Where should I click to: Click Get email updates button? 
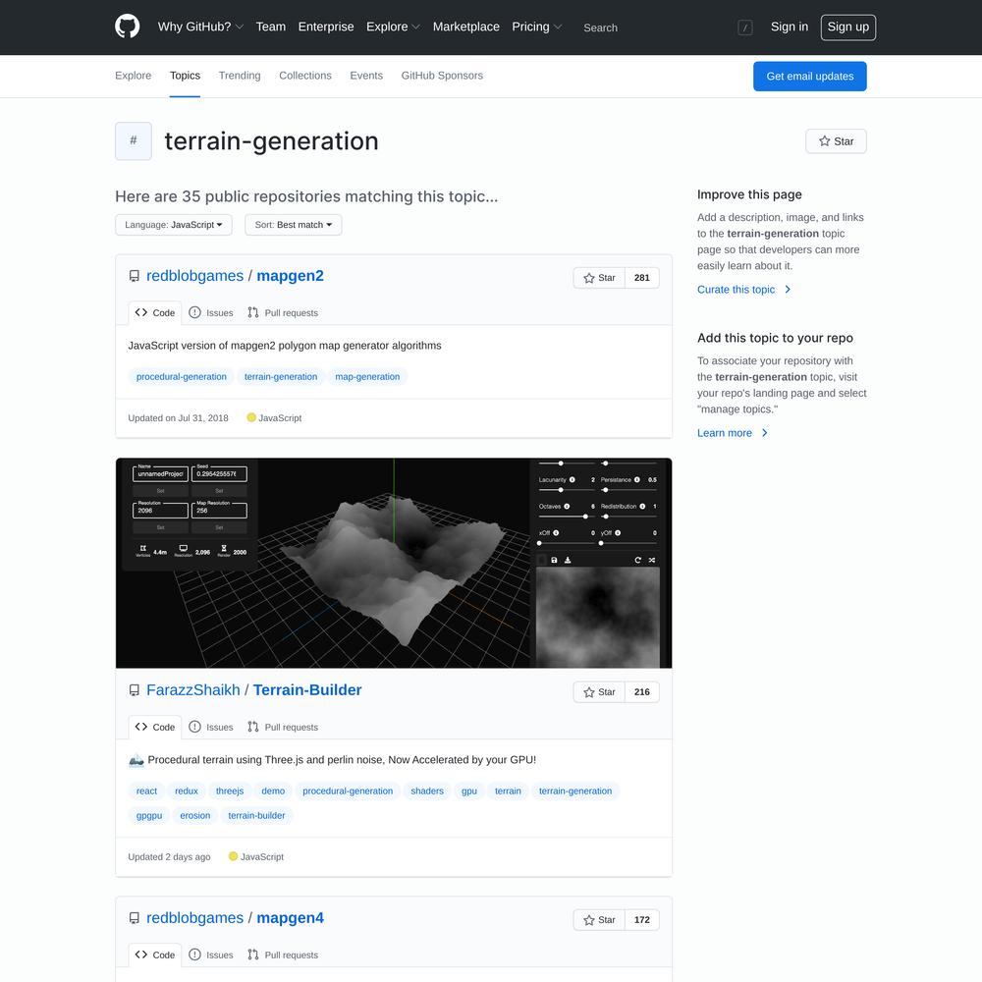(x=810, y=77)
